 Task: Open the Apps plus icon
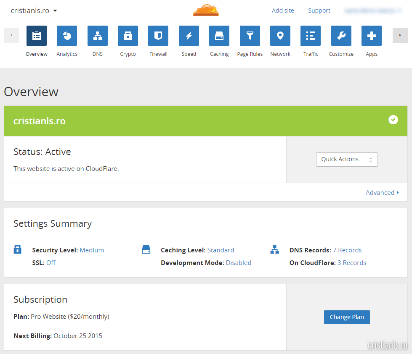pos(372,36)
